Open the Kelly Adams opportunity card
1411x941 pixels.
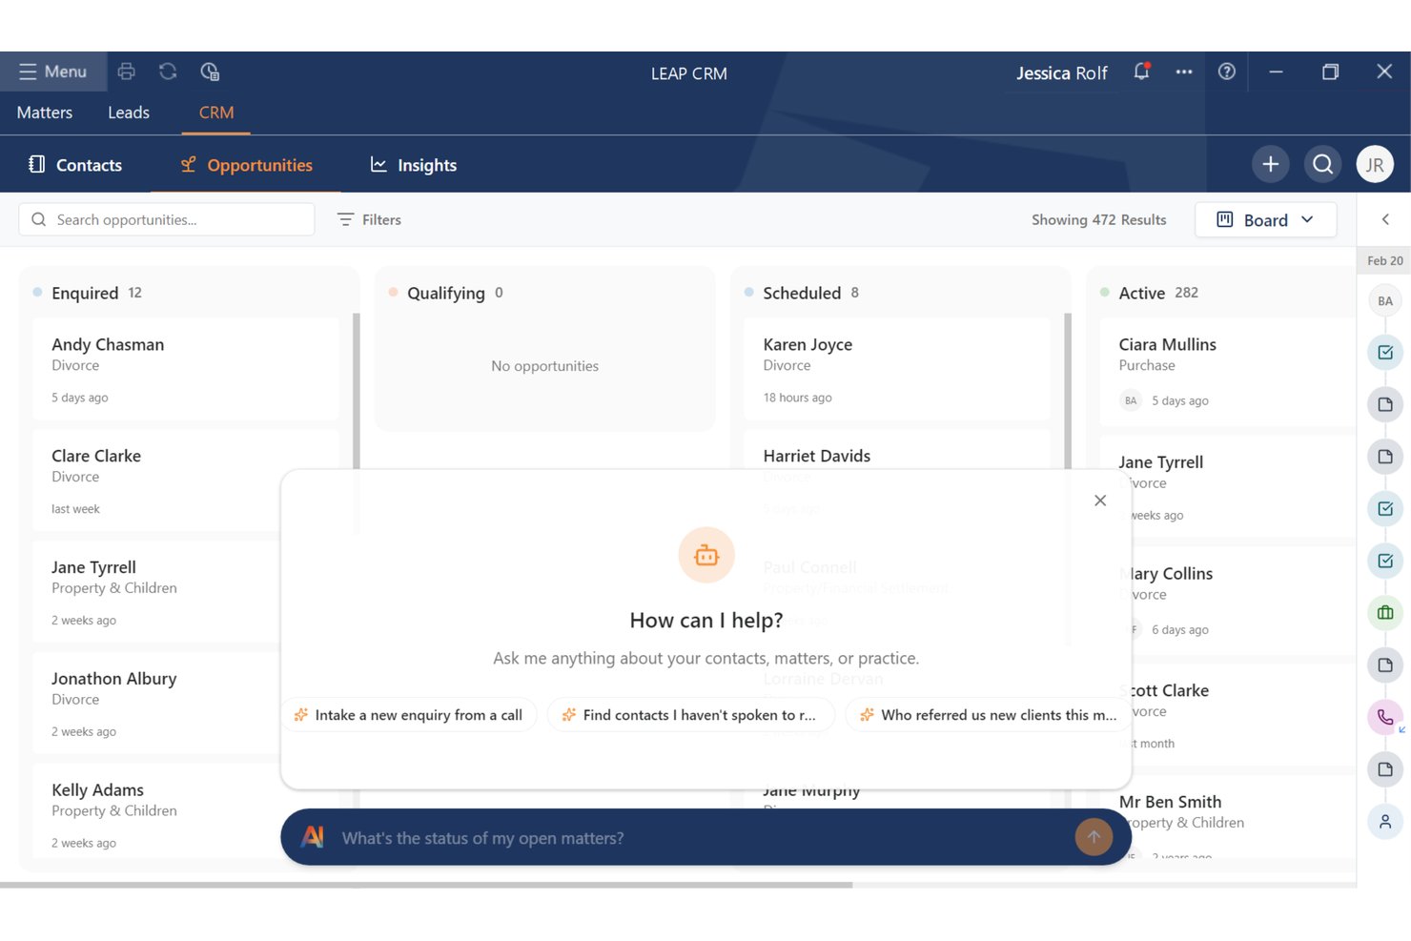coord(157,810)
